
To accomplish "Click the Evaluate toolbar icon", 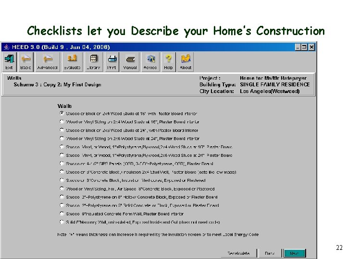I will point(72,62).
